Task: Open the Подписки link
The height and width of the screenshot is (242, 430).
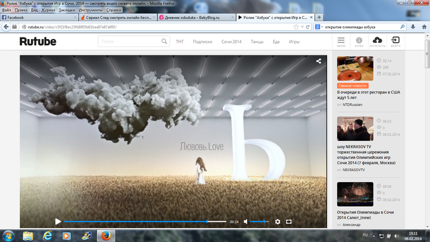Action: point(202,42)
